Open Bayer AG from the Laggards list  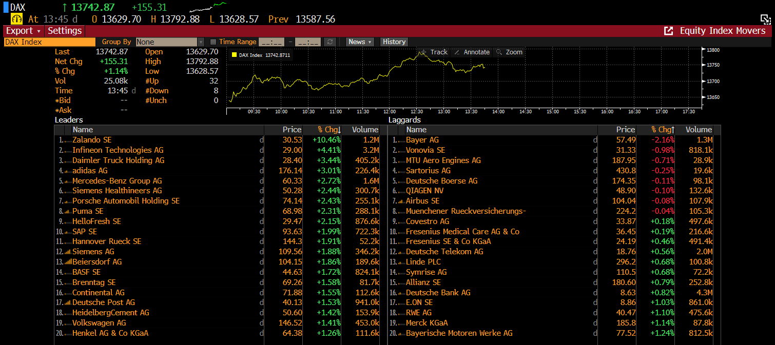[422, 140]
